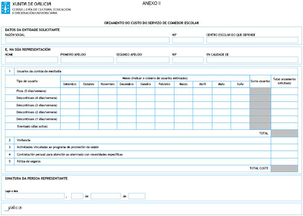Click the Outubro cell for Descontinuos (1 día/semana)
The height and width of the screenshot is (216, 303).
[x=89, y=119]
